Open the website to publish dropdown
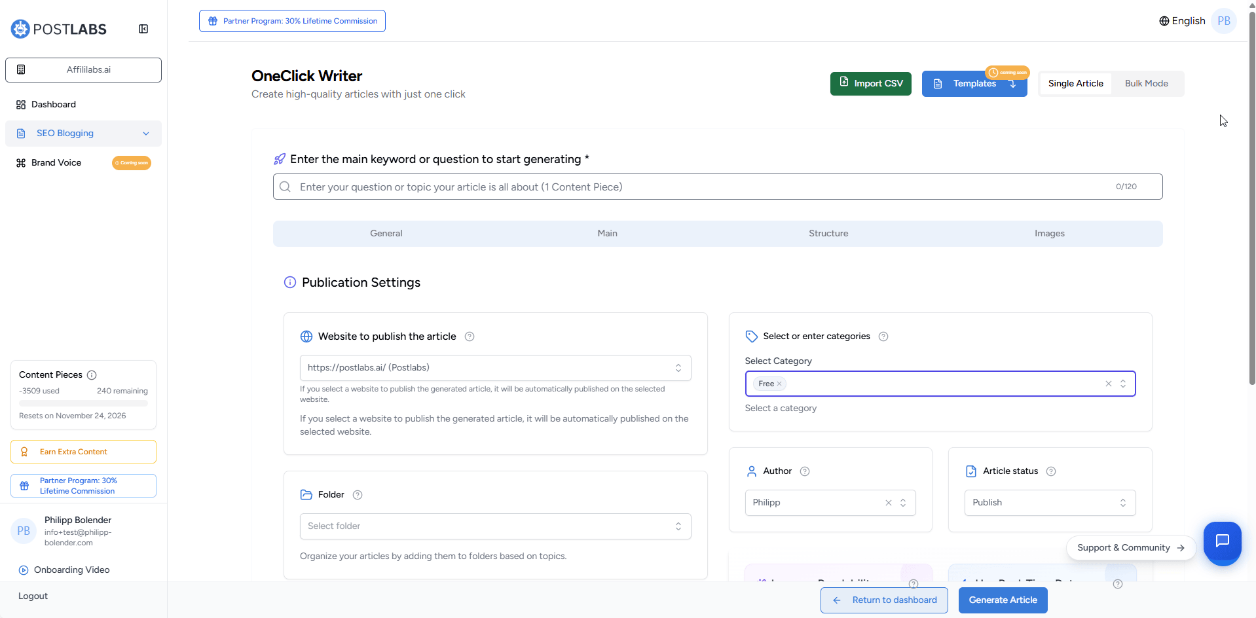Image resolution: width=1256 pixels, height=618 pixels. pos(495,368)
